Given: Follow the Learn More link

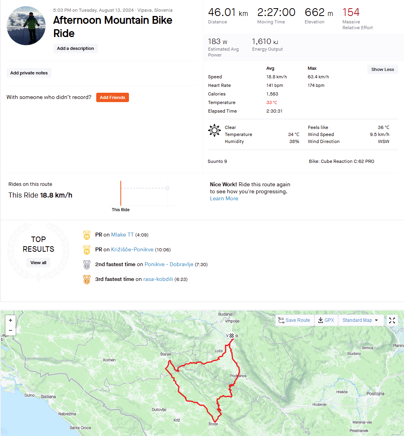Looking at the screenshot, I should coord(224,199).
